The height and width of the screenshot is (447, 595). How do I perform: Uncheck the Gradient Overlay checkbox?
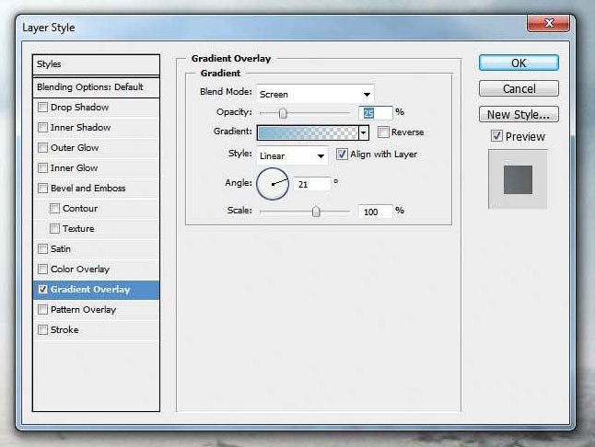coord(43,290)
